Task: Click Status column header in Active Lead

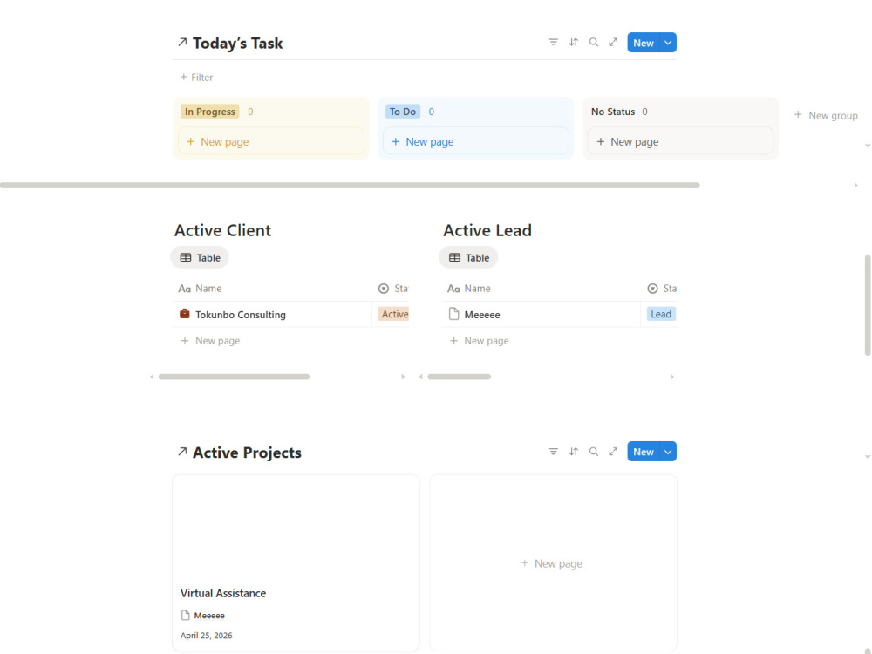Action: tap(662, 289)
